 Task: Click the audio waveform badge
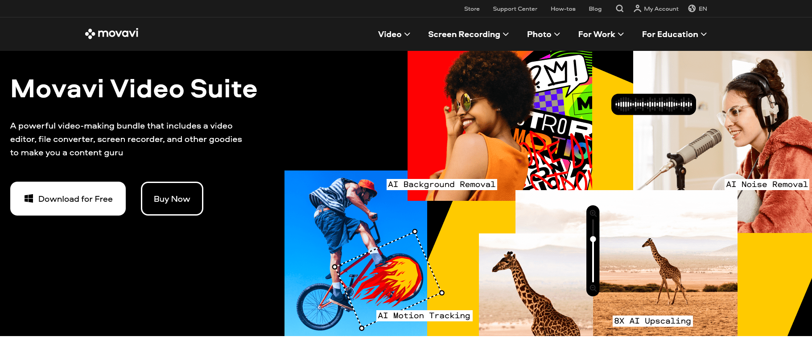pos(654,104)
